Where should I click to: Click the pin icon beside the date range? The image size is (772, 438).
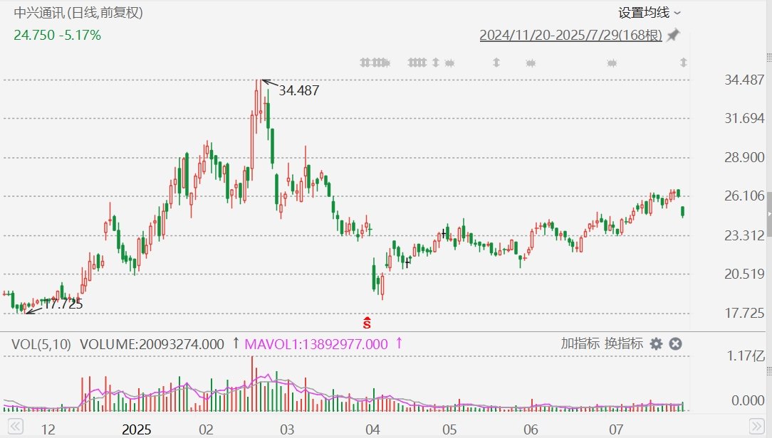point(673,36)
